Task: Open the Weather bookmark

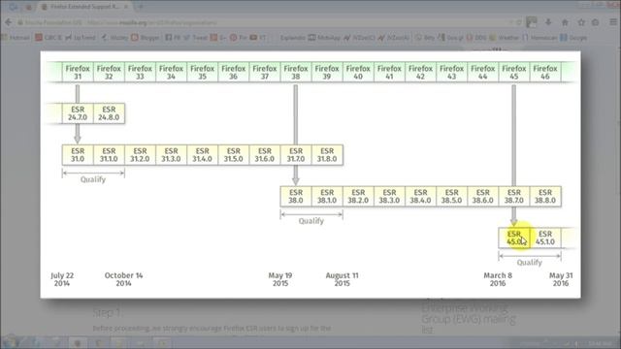Action: (x=505, y=38)
